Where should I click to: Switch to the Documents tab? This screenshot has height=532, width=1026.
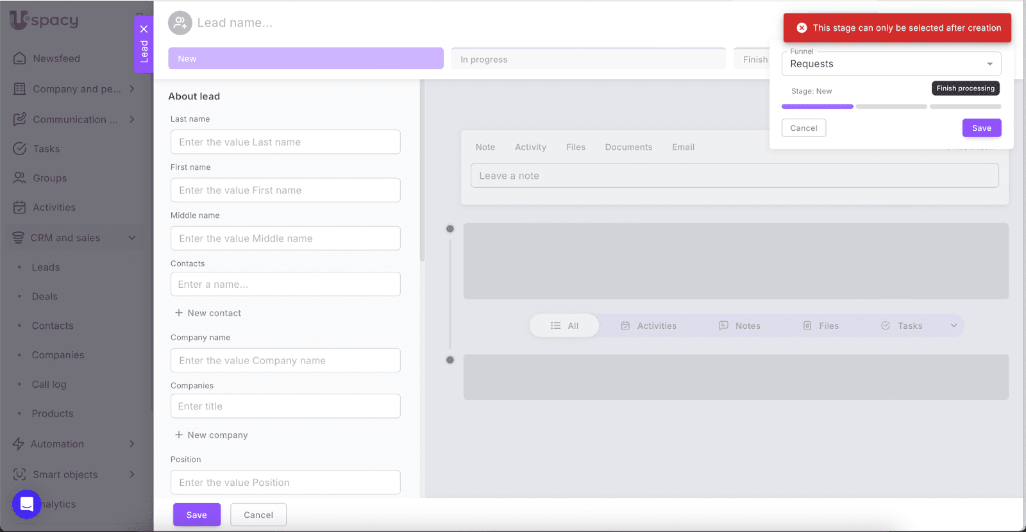click(x=628, y=147)
